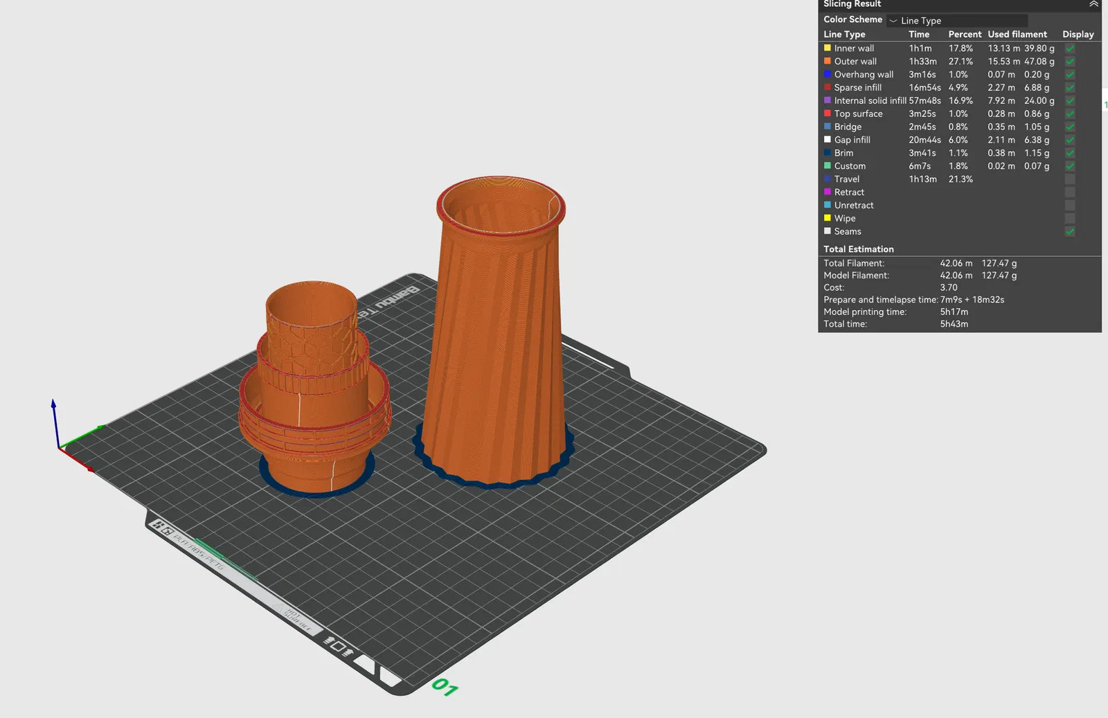Click the orange Outer wall color swatch
1108x718 pixels.
coord(827,61)
